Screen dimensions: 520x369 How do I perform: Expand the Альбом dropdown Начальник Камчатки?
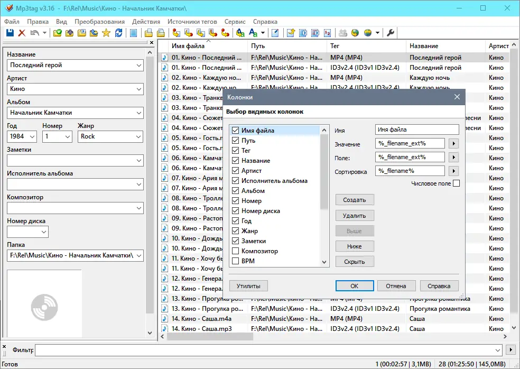[139, 113]
